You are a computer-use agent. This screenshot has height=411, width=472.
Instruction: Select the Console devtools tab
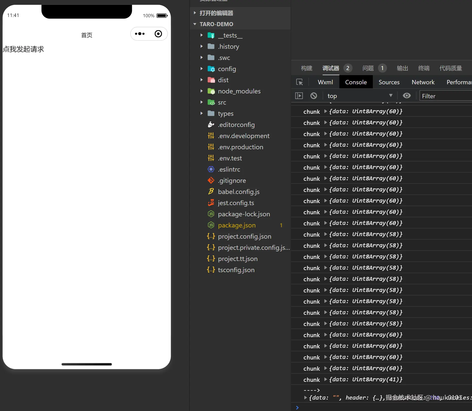coord(356,82)
